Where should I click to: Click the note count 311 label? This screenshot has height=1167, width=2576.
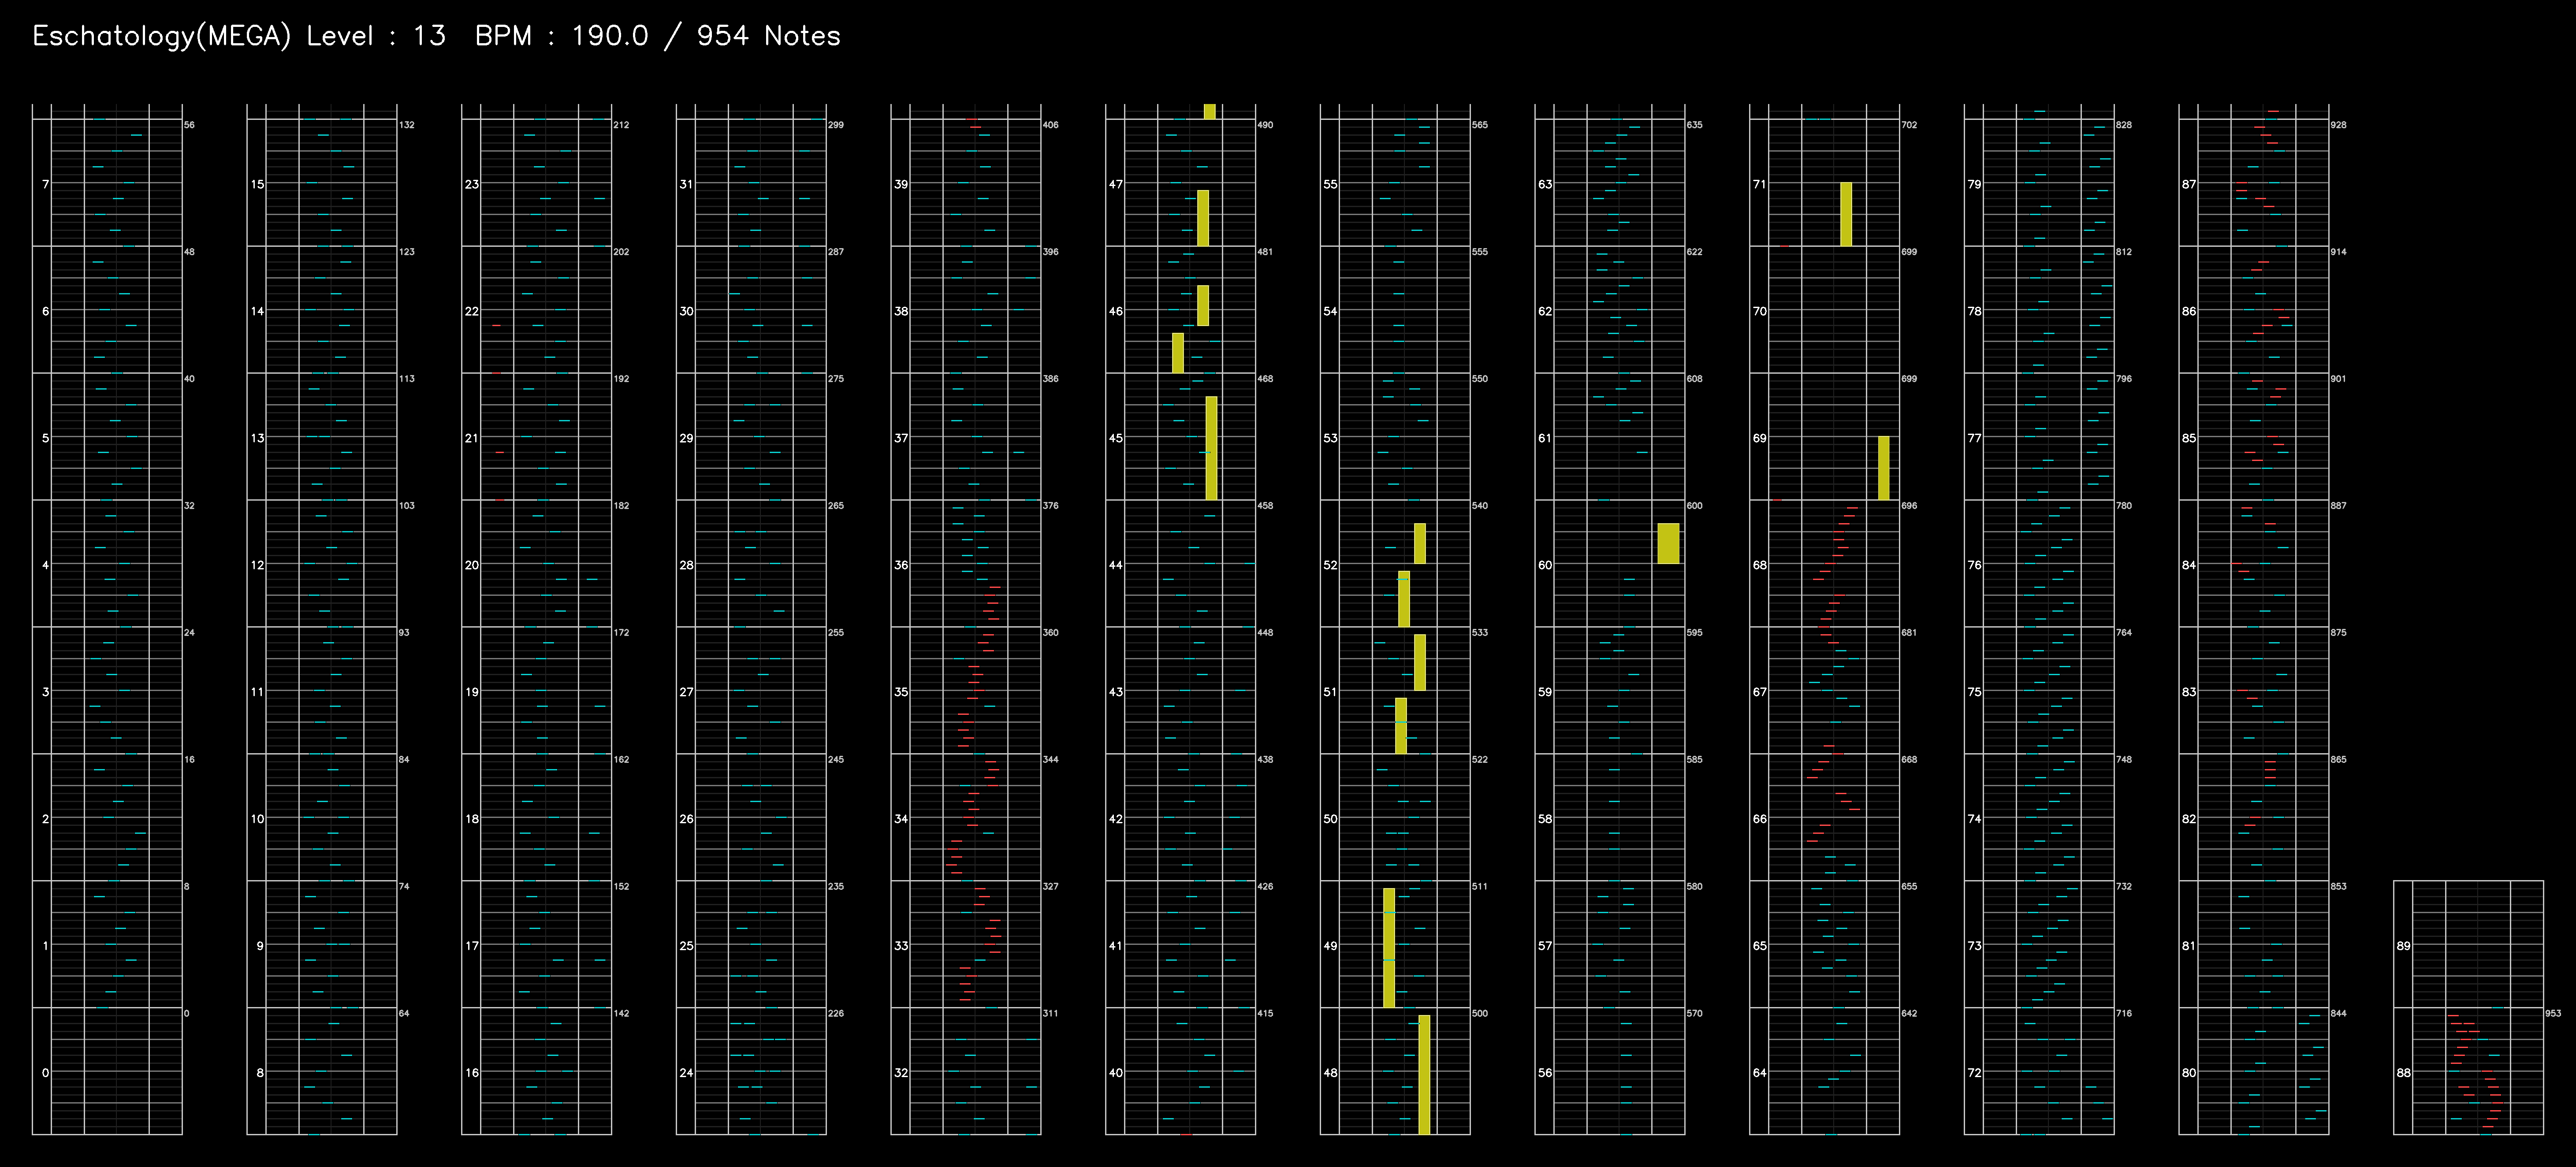(1050, 1013)
